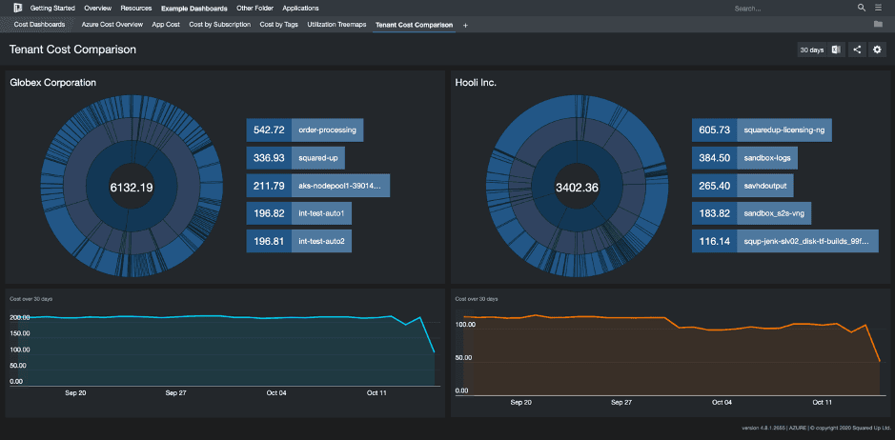The height and width of the screenshot is (440, 895).
Task: Click the squared-up cost tile
Action: tap(295, 157)
